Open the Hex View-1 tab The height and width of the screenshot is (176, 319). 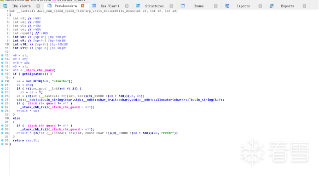[110, 6]
